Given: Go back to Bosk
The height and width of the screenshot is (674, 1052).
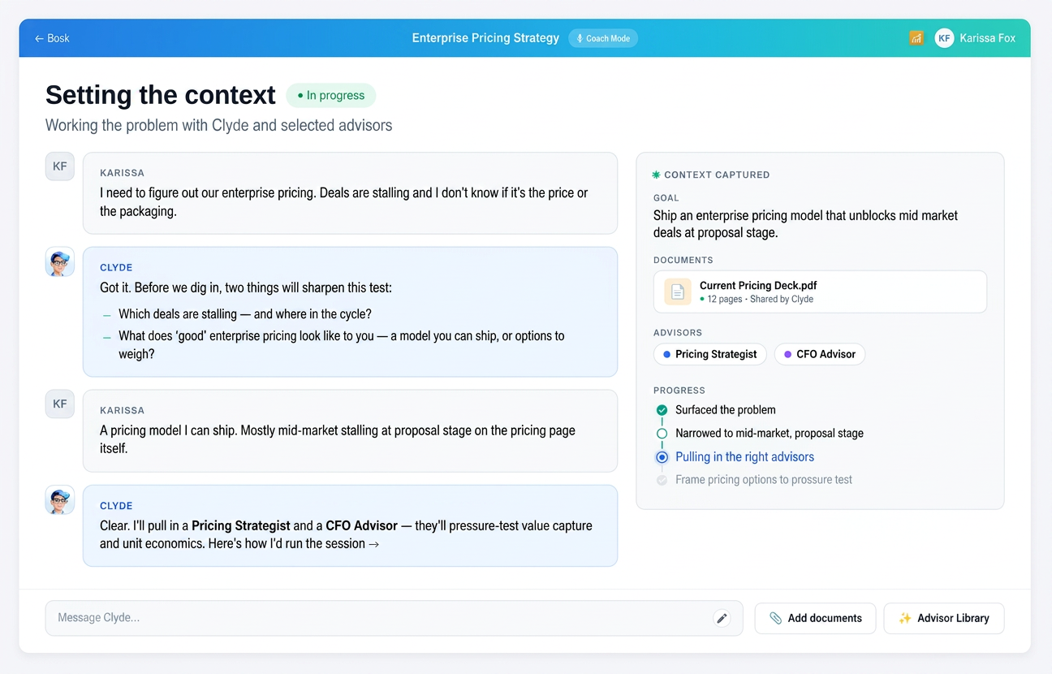Looking at the screenshot, I should [x=52, y=38].
